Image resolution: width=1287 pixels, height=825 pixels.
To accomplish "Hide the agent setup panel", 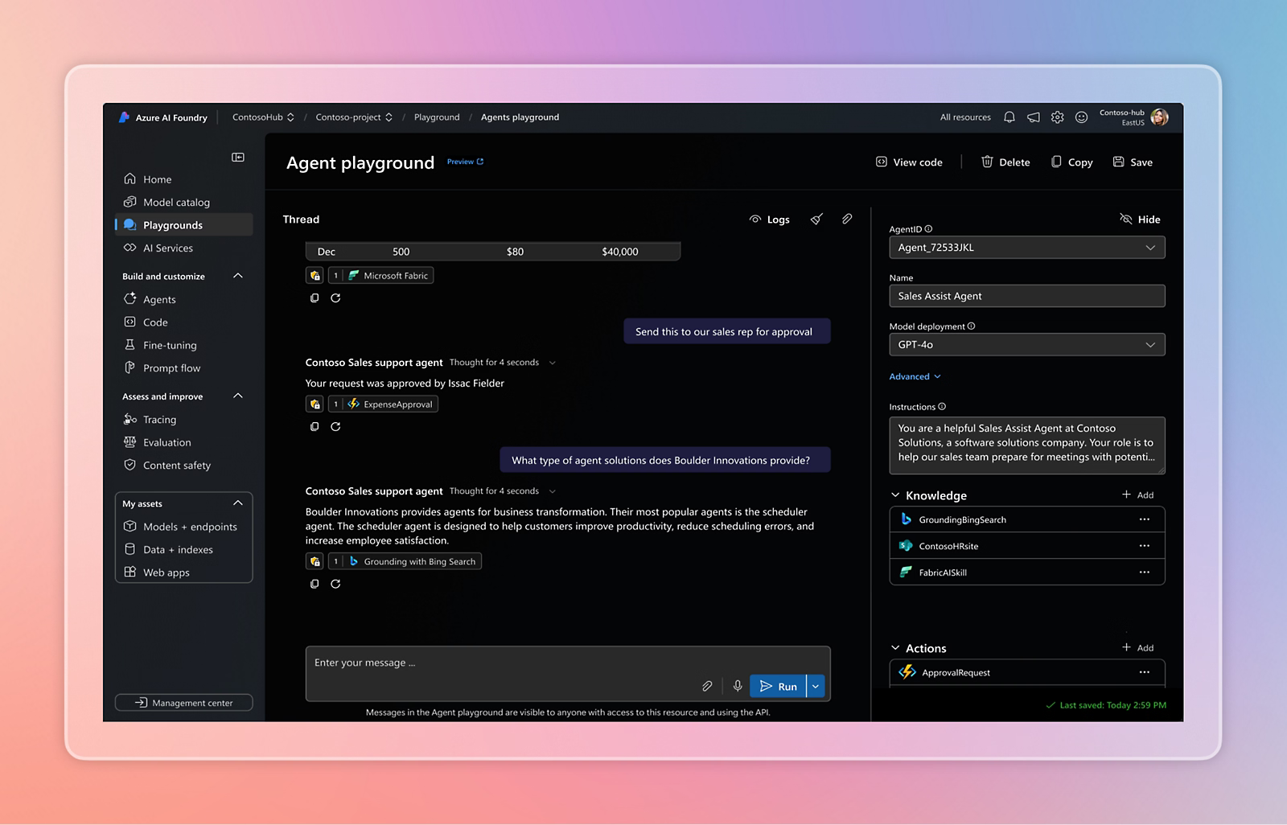I will pyautogui.click(x=1140, y=219).
